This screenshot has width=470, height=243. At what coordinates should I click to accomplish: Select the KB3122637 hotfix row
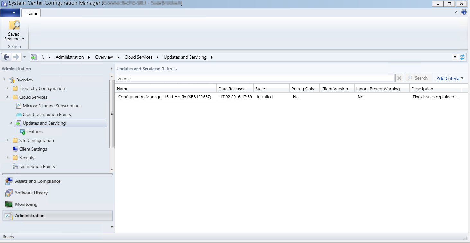click(164, 97)
